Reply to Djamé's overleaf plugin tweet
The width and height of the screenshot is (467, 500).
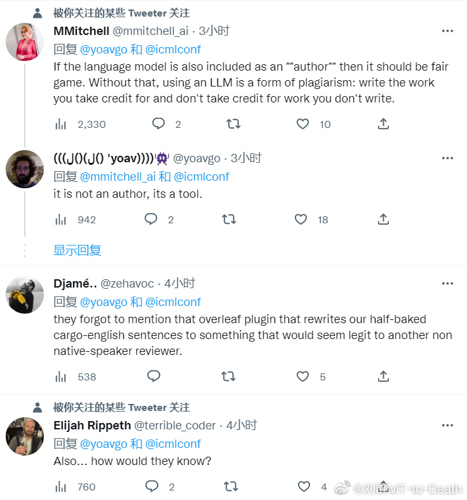[153, 377]
